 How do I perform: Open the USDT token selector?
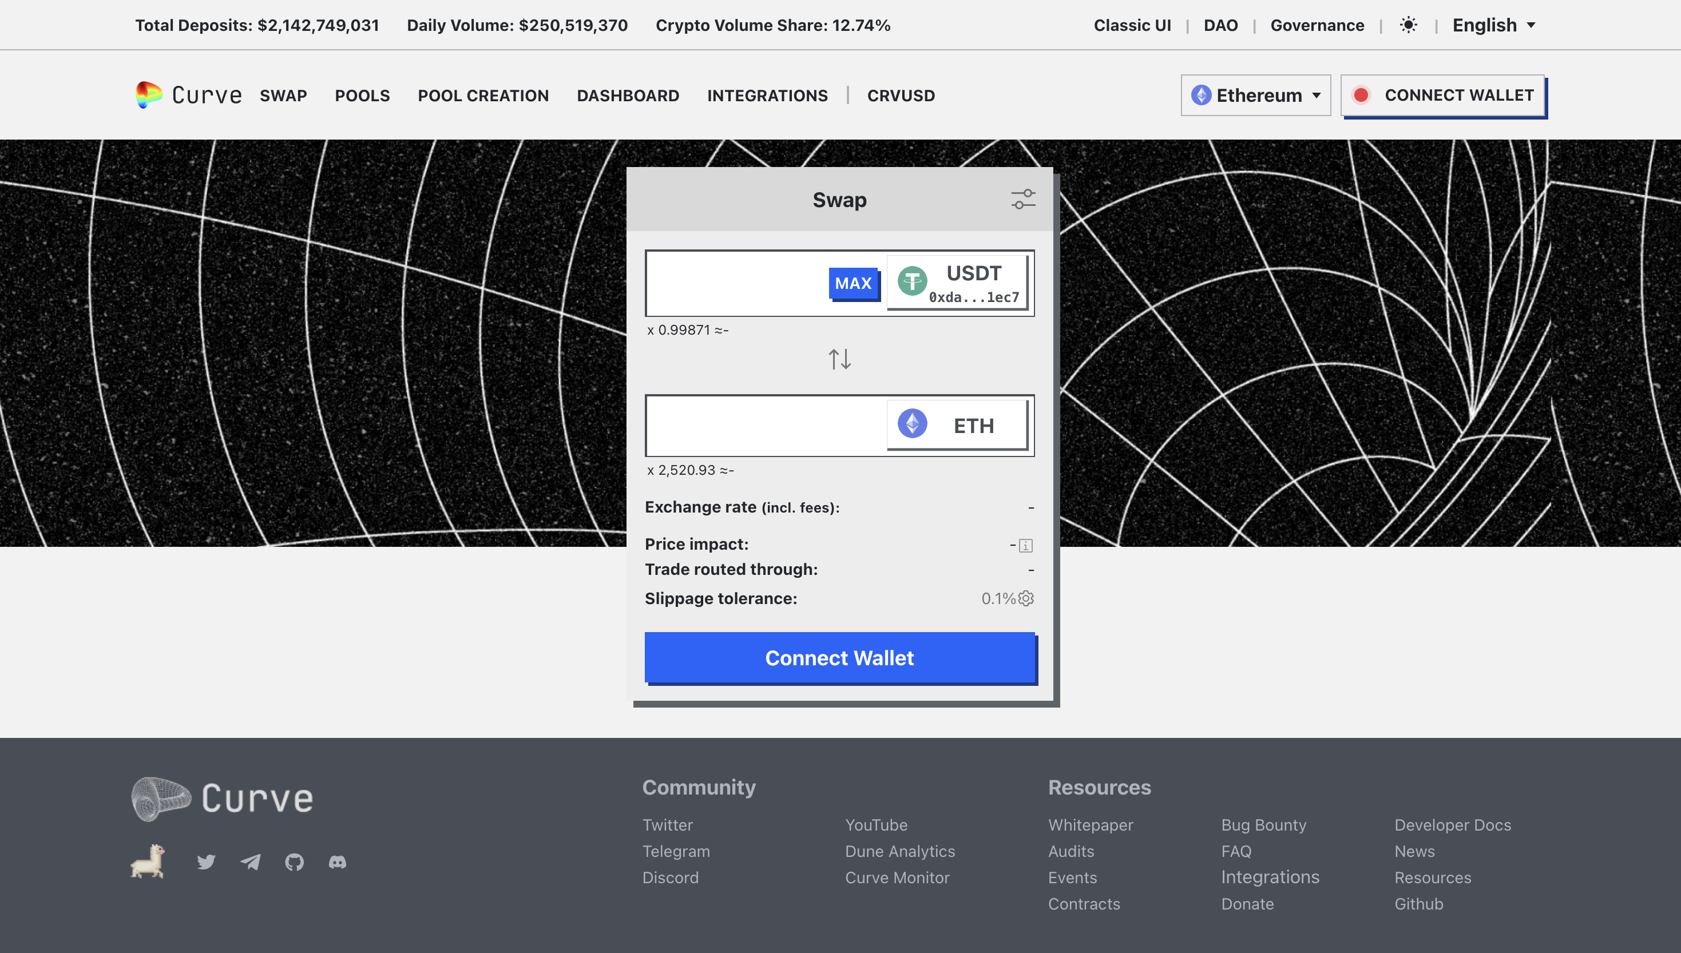[x=957, y=283]
